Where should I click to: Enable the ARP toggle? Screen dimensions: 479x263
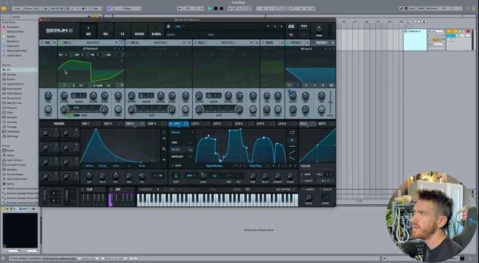(x=111, y=189)
